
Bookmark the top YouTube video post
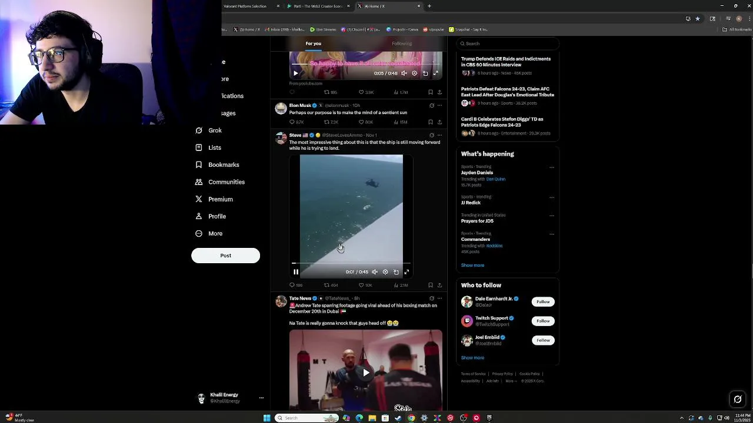click(x=431, y=92)
